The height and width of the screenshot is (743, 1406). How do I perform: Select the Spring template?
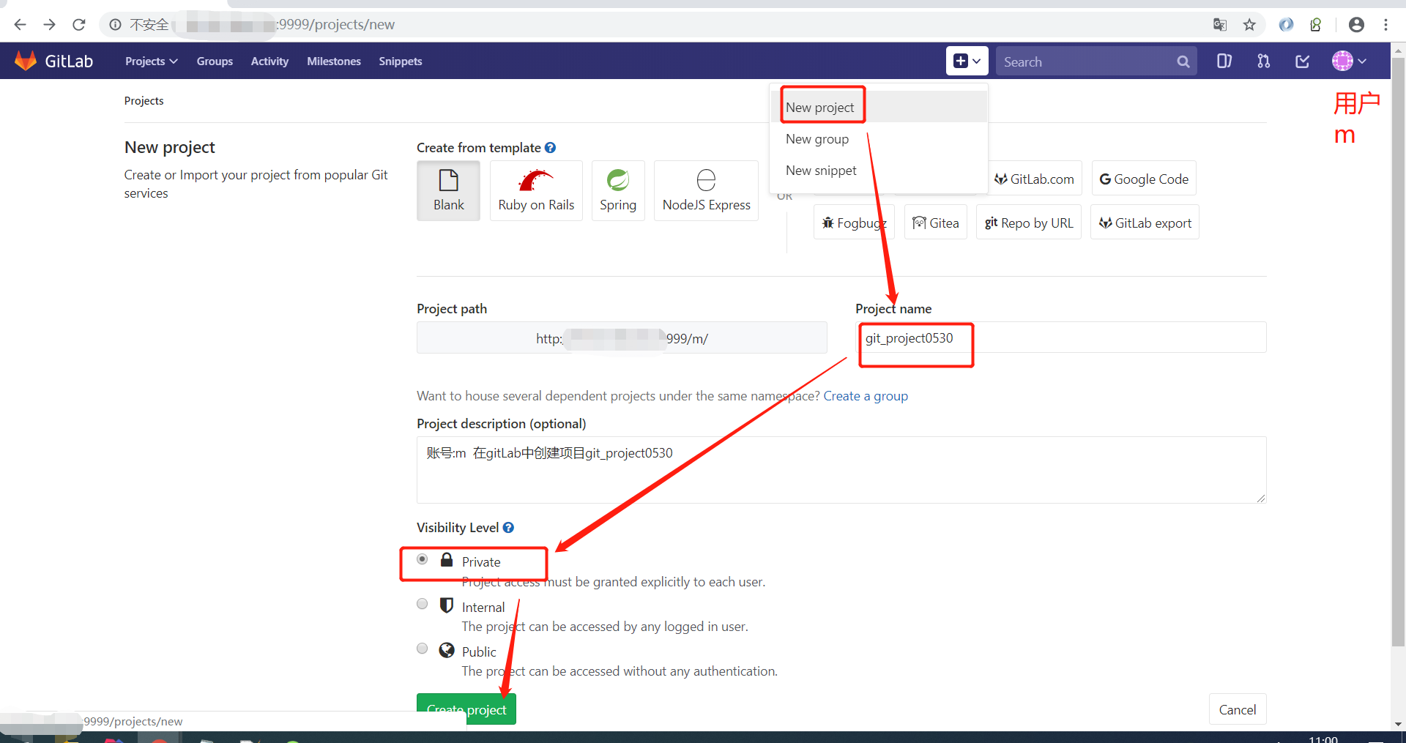point(618,190)
